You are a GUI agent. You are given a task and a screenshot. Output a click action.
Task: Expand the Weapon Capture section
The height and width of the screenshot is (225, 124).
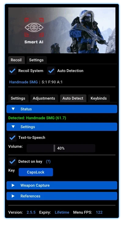[62, 185]
